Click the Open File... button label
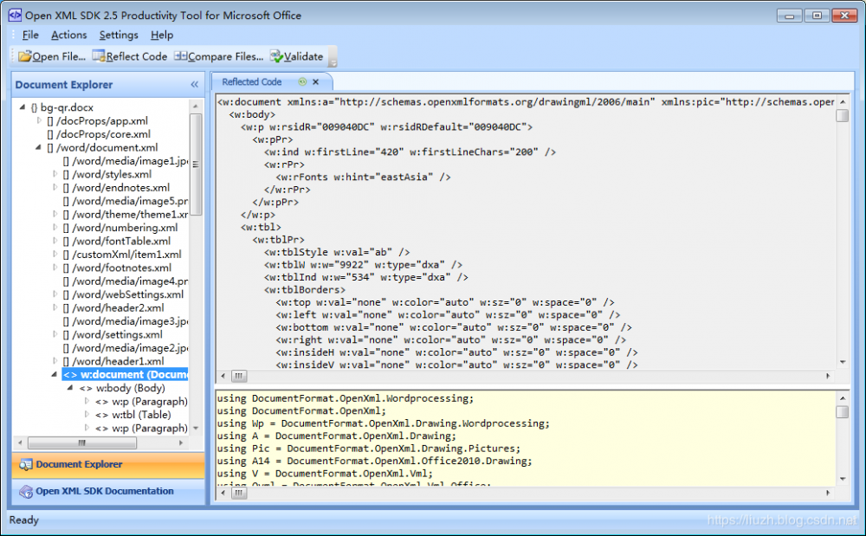 [59, 56]
